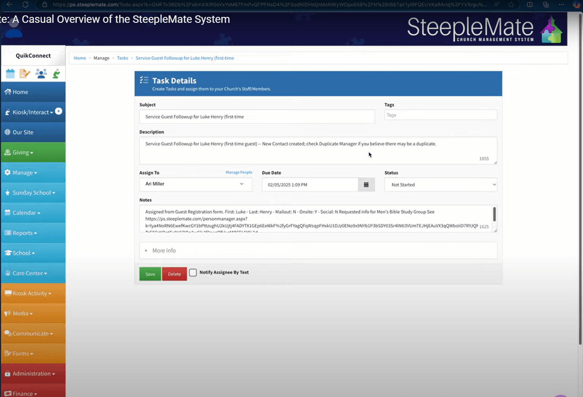Open the browser split screen icon
This screenshot has height=397, width=583.
(x=529, y=5)
